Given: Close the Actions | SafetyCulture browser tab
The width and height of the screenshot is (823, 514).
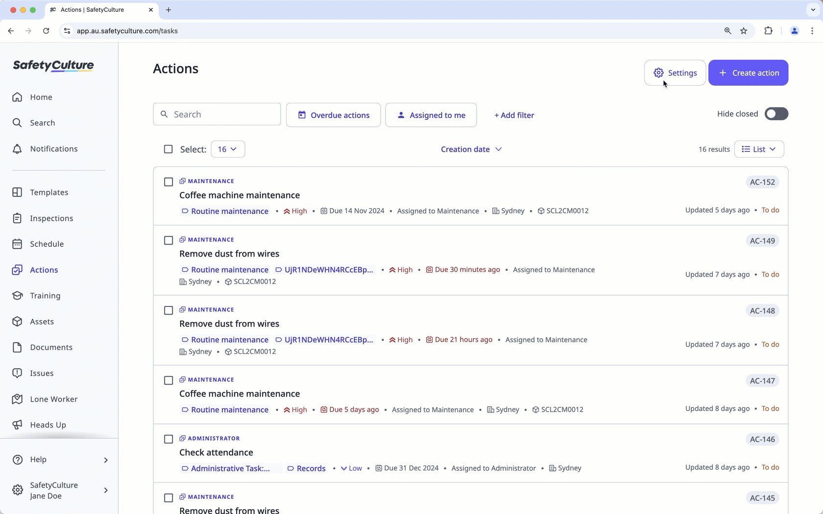Looking at the screenshot, I should [x=151, y=10].
